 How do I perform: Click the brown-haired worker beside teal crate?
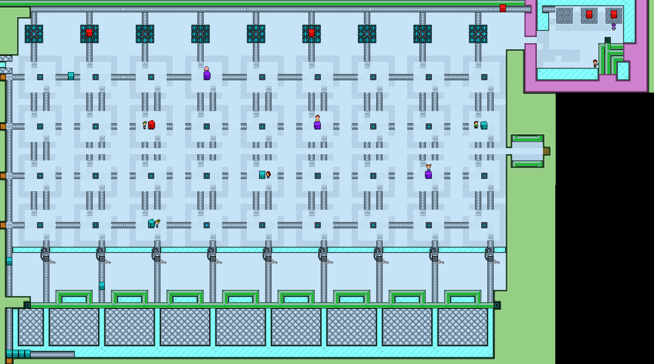268,175
